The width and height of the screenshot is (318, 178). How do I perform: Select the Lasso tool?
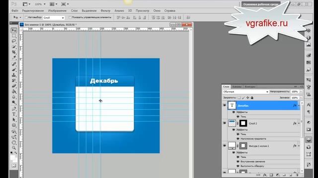[x=14, y=41]
